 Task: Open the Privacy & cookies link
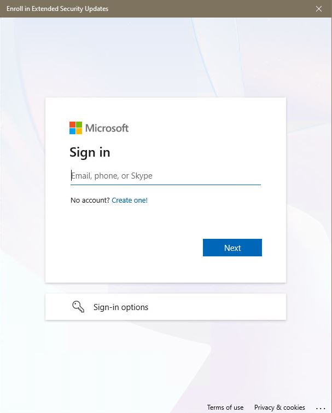pyautogui.click(x=279, y=408)
